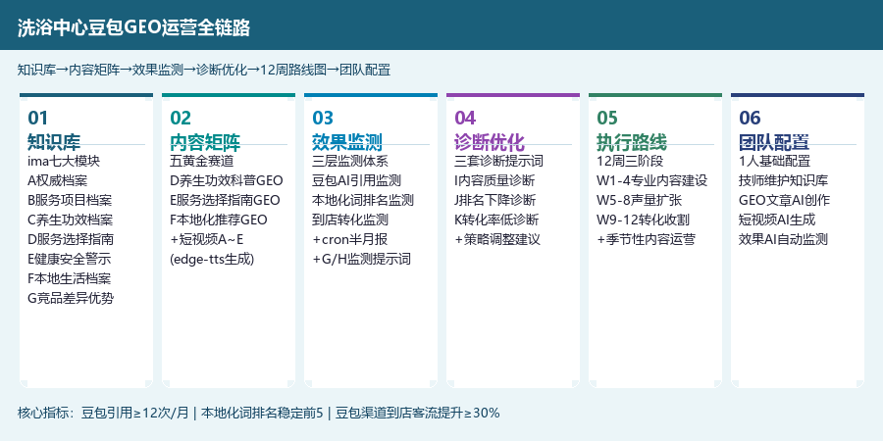
Task: Click the line 效果AI自动监测
Action: tap(783, 240)
